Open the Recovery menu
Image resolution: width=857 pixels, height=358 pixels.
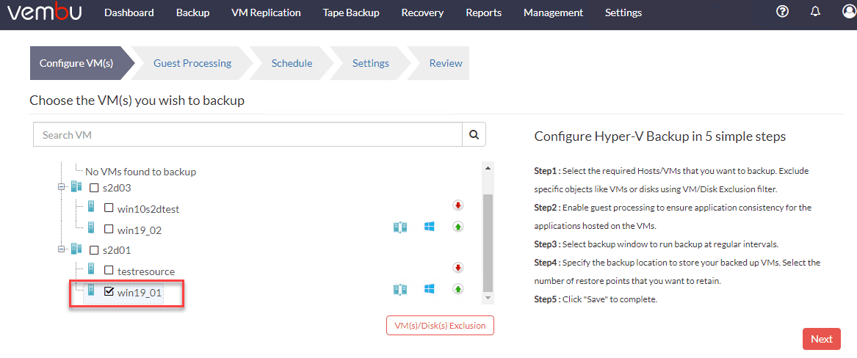coord(422,12)
